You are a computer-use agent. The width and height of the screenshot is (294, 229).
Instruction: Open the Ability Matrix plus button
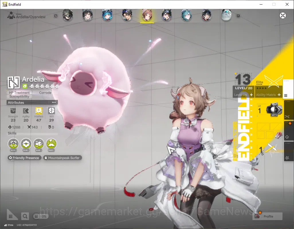[x=279, y=95]
